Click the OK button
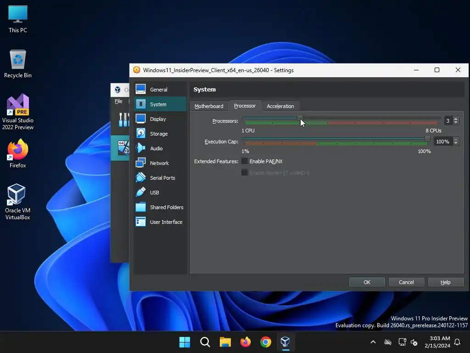This screenshot has height=353, width=470. pyautogui.click(x=367, y=282)
